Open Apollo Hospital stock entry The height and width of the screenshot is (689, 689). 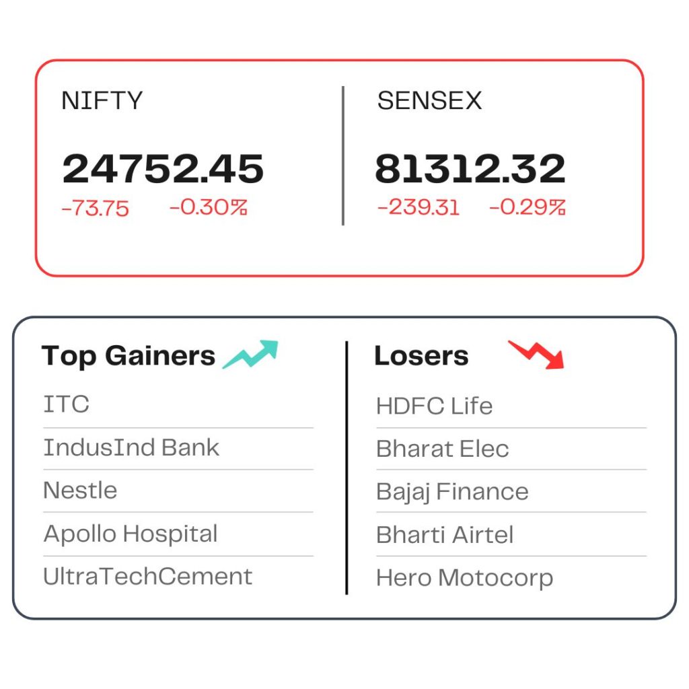point(131,534)
